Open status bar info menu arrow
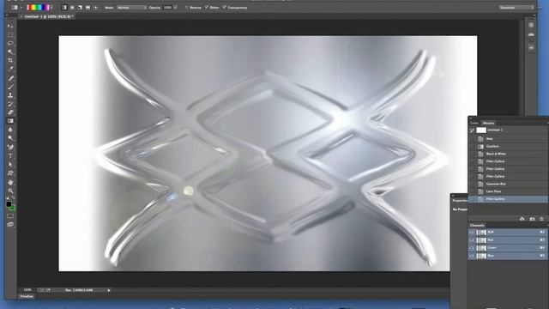549x309 pixels. coord(109,290)
